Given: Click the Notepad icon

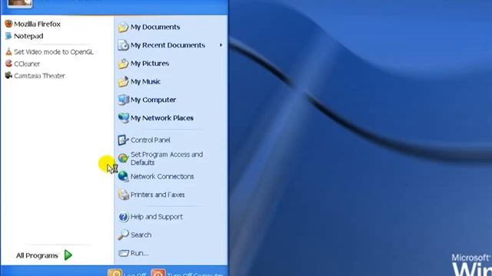Looking at the screenshot, I should (8, 36).
